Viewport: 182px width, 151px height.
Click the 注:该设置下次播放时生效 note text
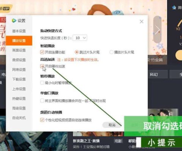(x=78, y=60)
